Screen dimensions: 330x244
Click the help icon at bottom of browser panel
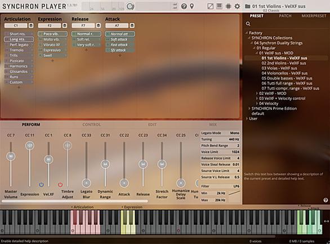[x=325, y=200]
